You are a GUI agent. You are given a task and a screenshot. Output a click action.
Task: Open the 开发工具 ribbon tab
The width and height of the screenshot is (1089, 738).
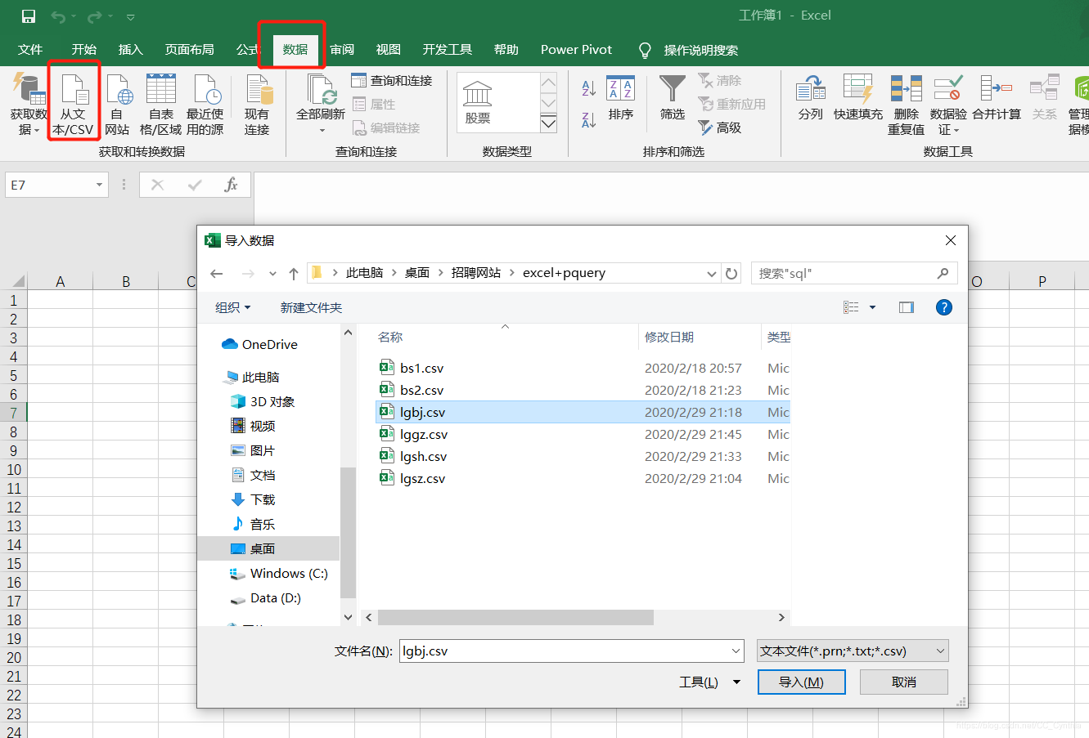[x=448, y=50]
